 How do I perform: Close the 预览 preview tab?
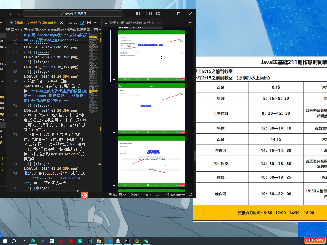(159, 23)
